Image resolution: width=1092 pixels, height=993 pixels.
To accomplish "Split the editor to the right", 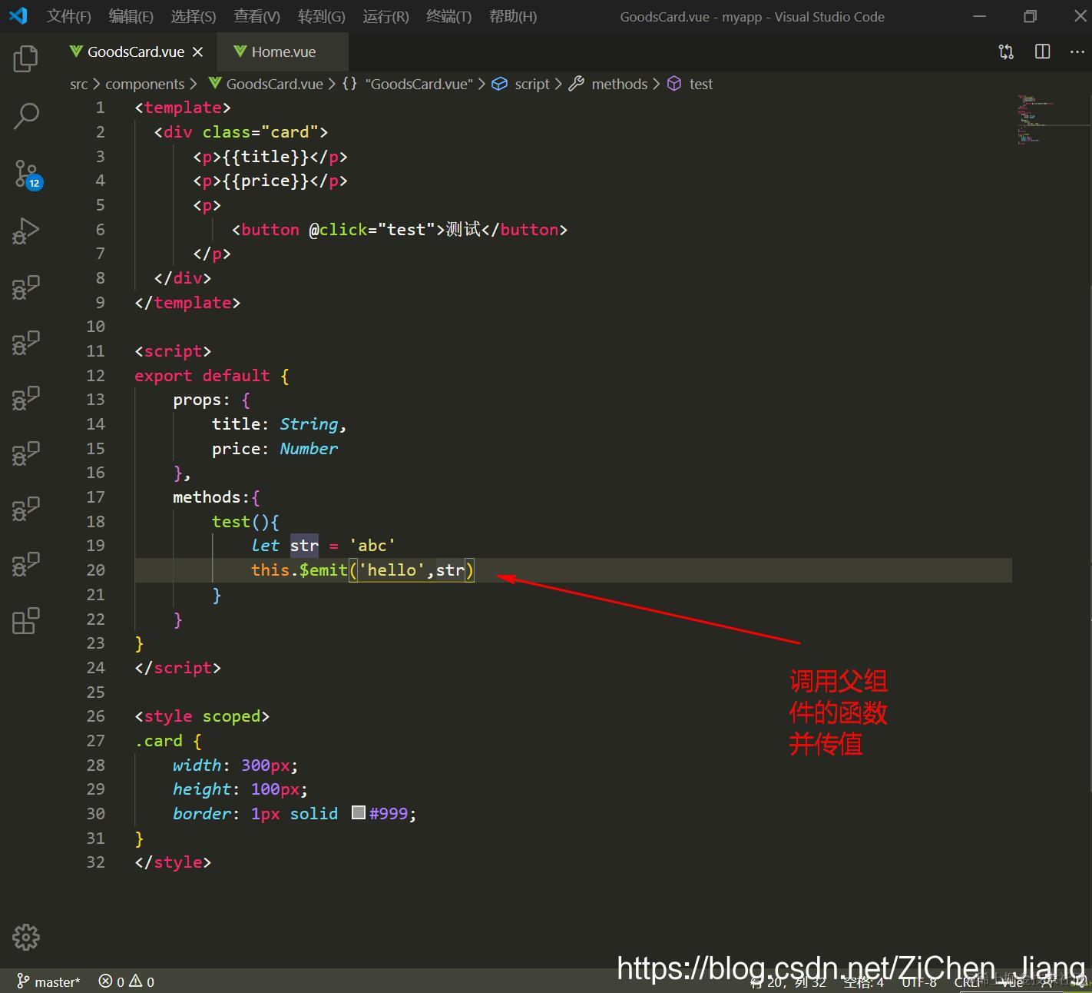I will 1043,51.
